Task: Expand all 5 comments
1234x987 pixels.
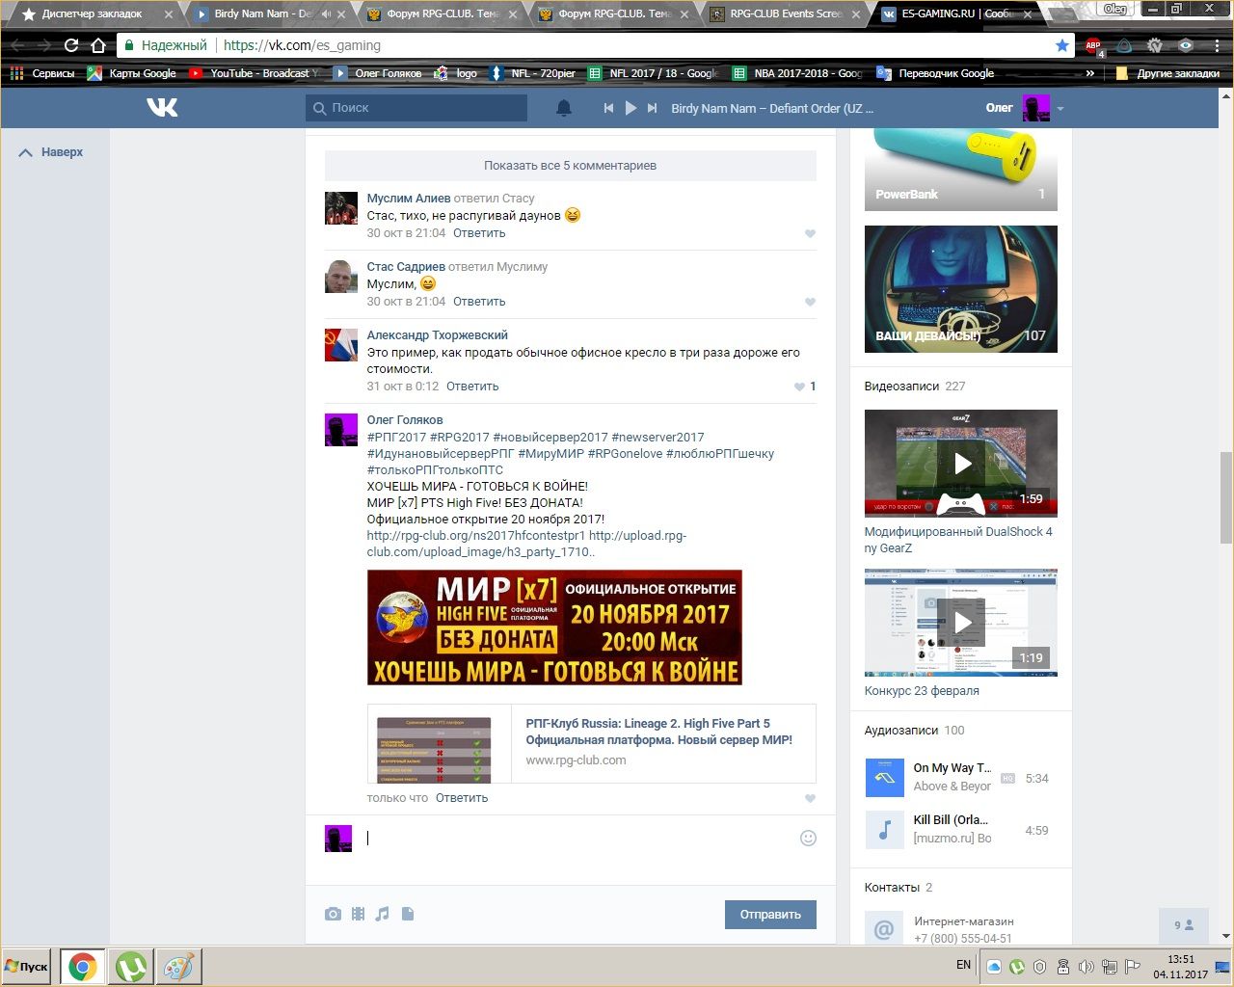Action: (x=570, y=166)
